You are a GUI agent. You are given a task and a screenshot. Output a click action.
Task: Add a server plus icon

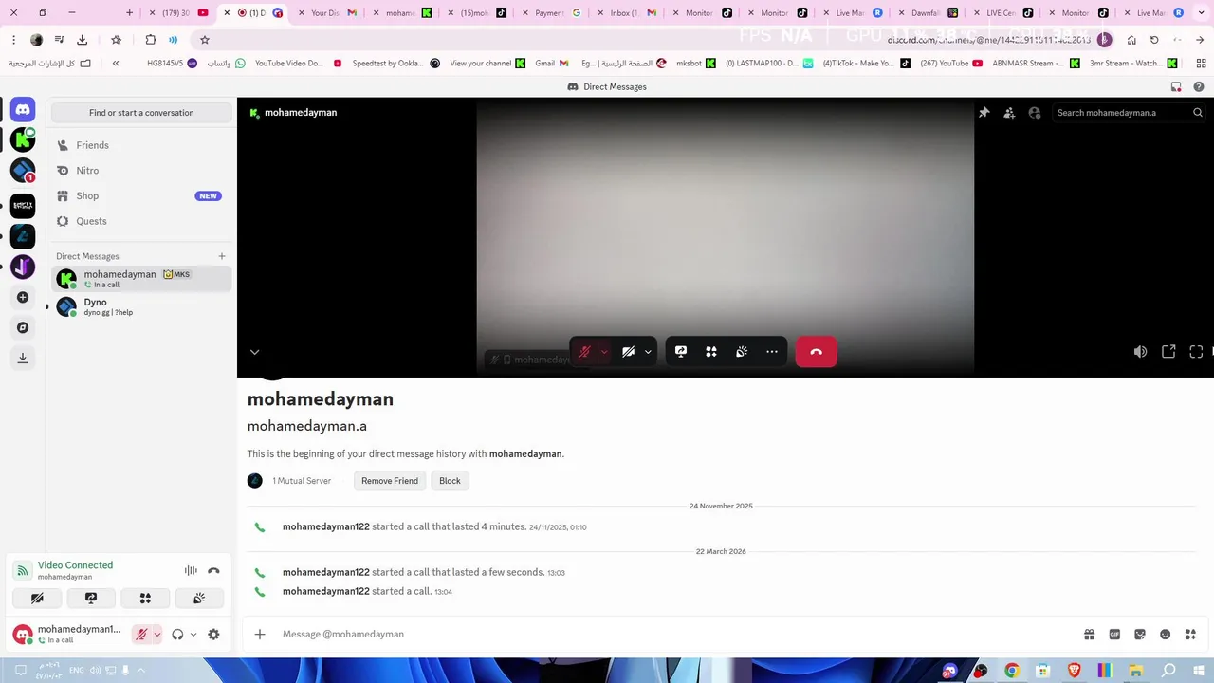pos(23,297)
